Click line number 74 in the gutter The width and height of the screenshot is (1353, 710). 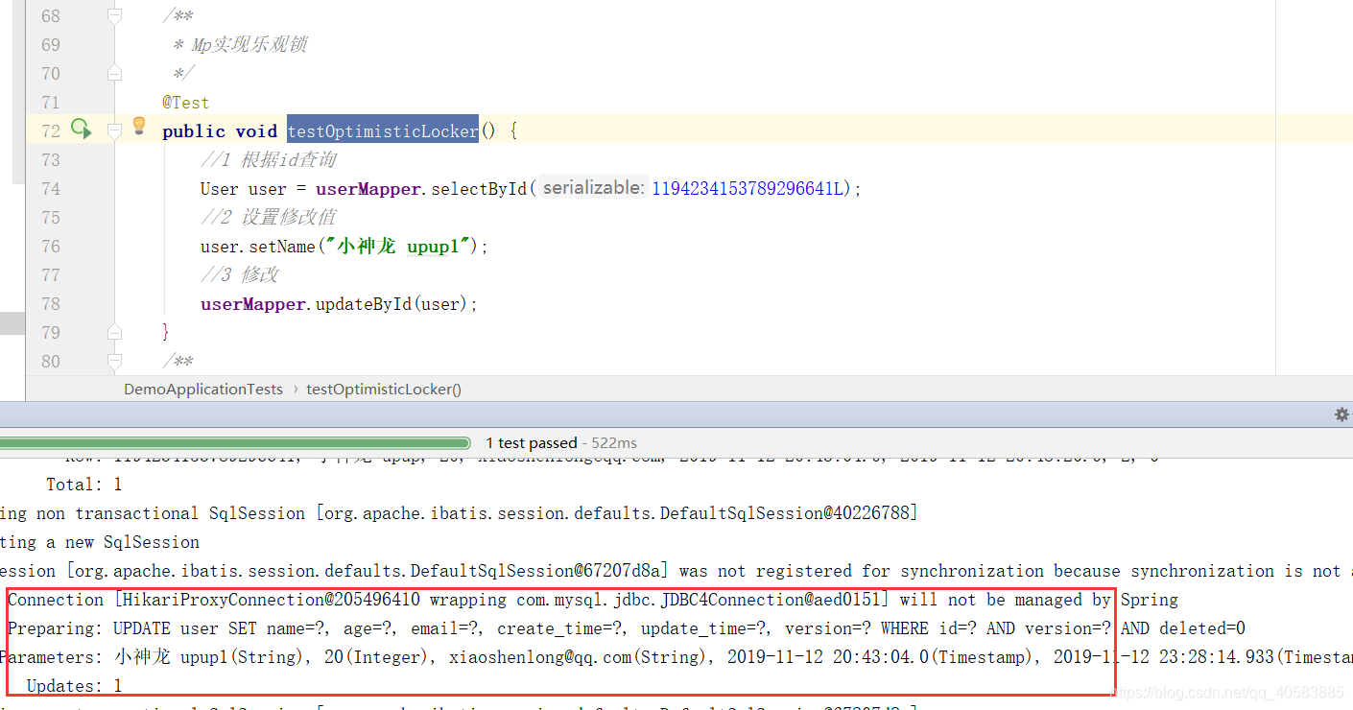[50, 188]
